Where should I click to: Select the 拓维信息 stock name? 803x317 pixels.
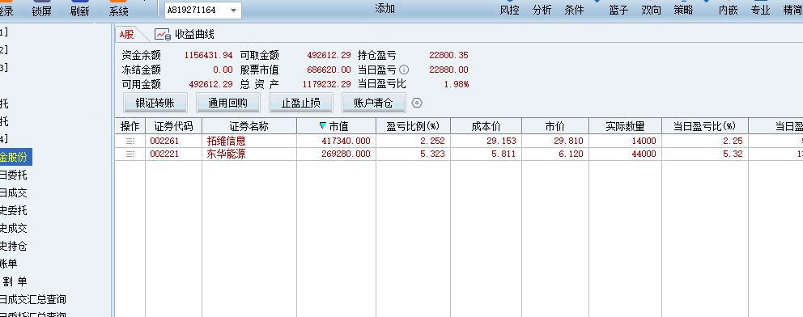tap(227, 142)
